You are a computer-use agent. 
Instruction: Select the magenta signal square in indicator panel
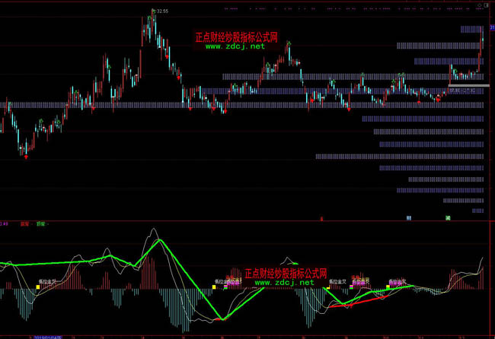pos(352,287)
